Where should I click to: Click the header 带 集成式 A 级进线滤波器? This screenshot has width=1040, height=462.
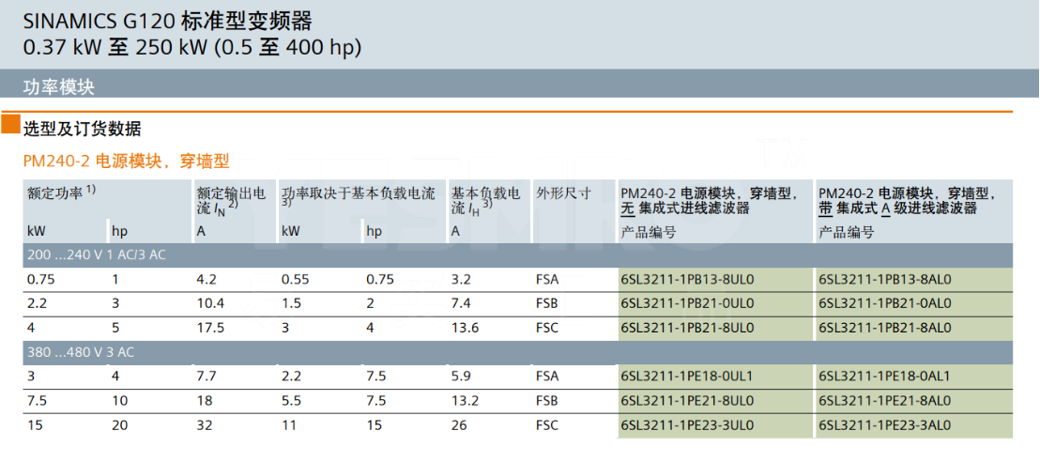(x=897, y=208)
